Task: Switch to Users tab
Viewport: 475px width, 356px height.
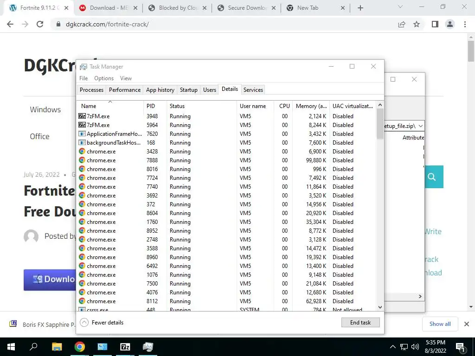Action: (x=210, y=89)
